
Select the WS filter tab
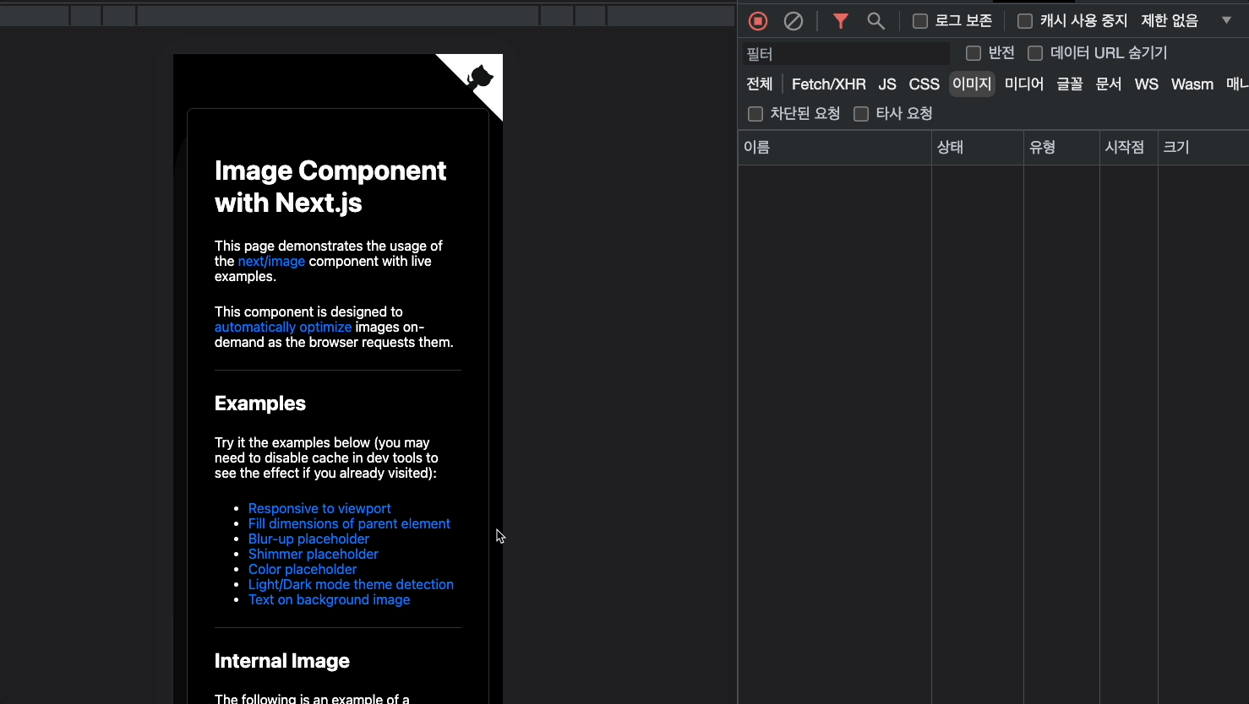tap(1147, 84)
